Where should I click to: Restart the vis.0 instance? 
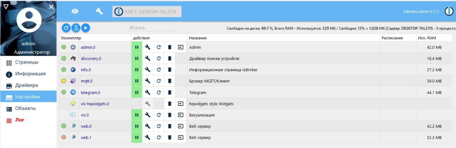coord(159,115)
